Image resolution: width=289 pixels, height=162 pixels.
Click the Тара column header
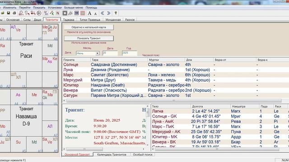(119, 60)
